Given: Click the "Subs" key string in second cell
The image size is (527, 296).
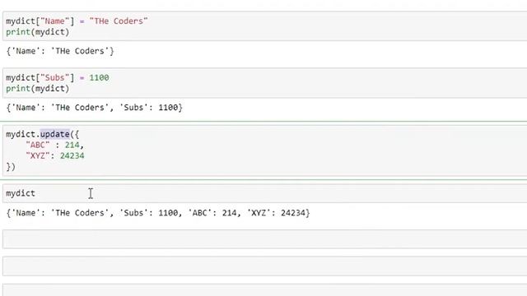Looking at the screenshot, I should 55,78.
